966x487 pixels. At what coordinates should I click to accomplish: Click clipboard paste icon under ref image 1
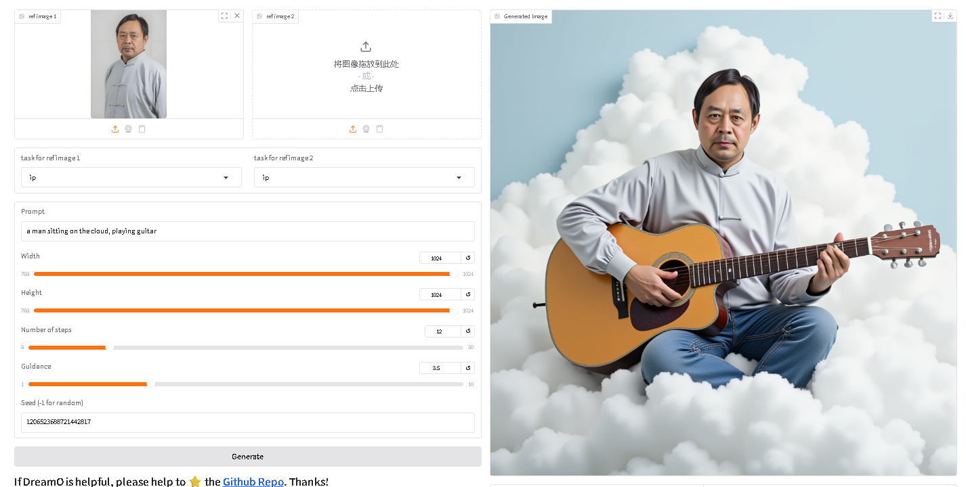[142, 129]
